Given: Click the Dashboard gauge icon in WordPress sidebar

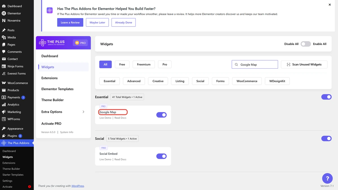Looking at the screenshot, I should click(x=4, y=6).
